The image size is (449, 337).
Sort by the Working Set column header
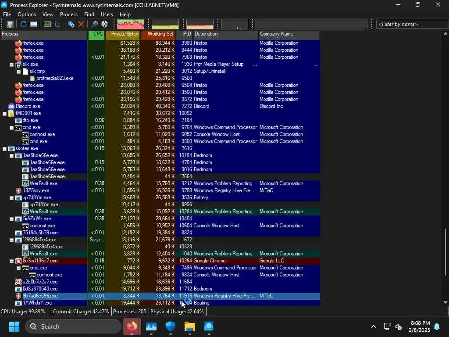[x=158, y=34]
